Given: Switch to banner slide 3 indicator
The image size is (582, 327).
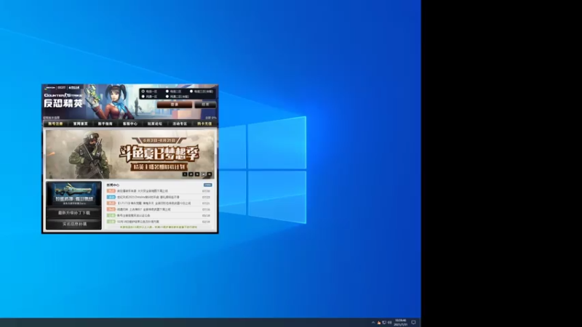Looking at the screenshot, I should pyautogui.click(x=197, y=174).
